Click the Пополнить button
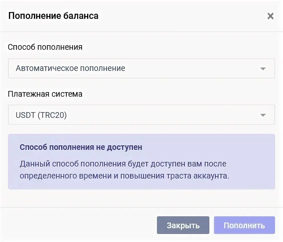Viewport: 283px width, 242px height. point(244,225)
